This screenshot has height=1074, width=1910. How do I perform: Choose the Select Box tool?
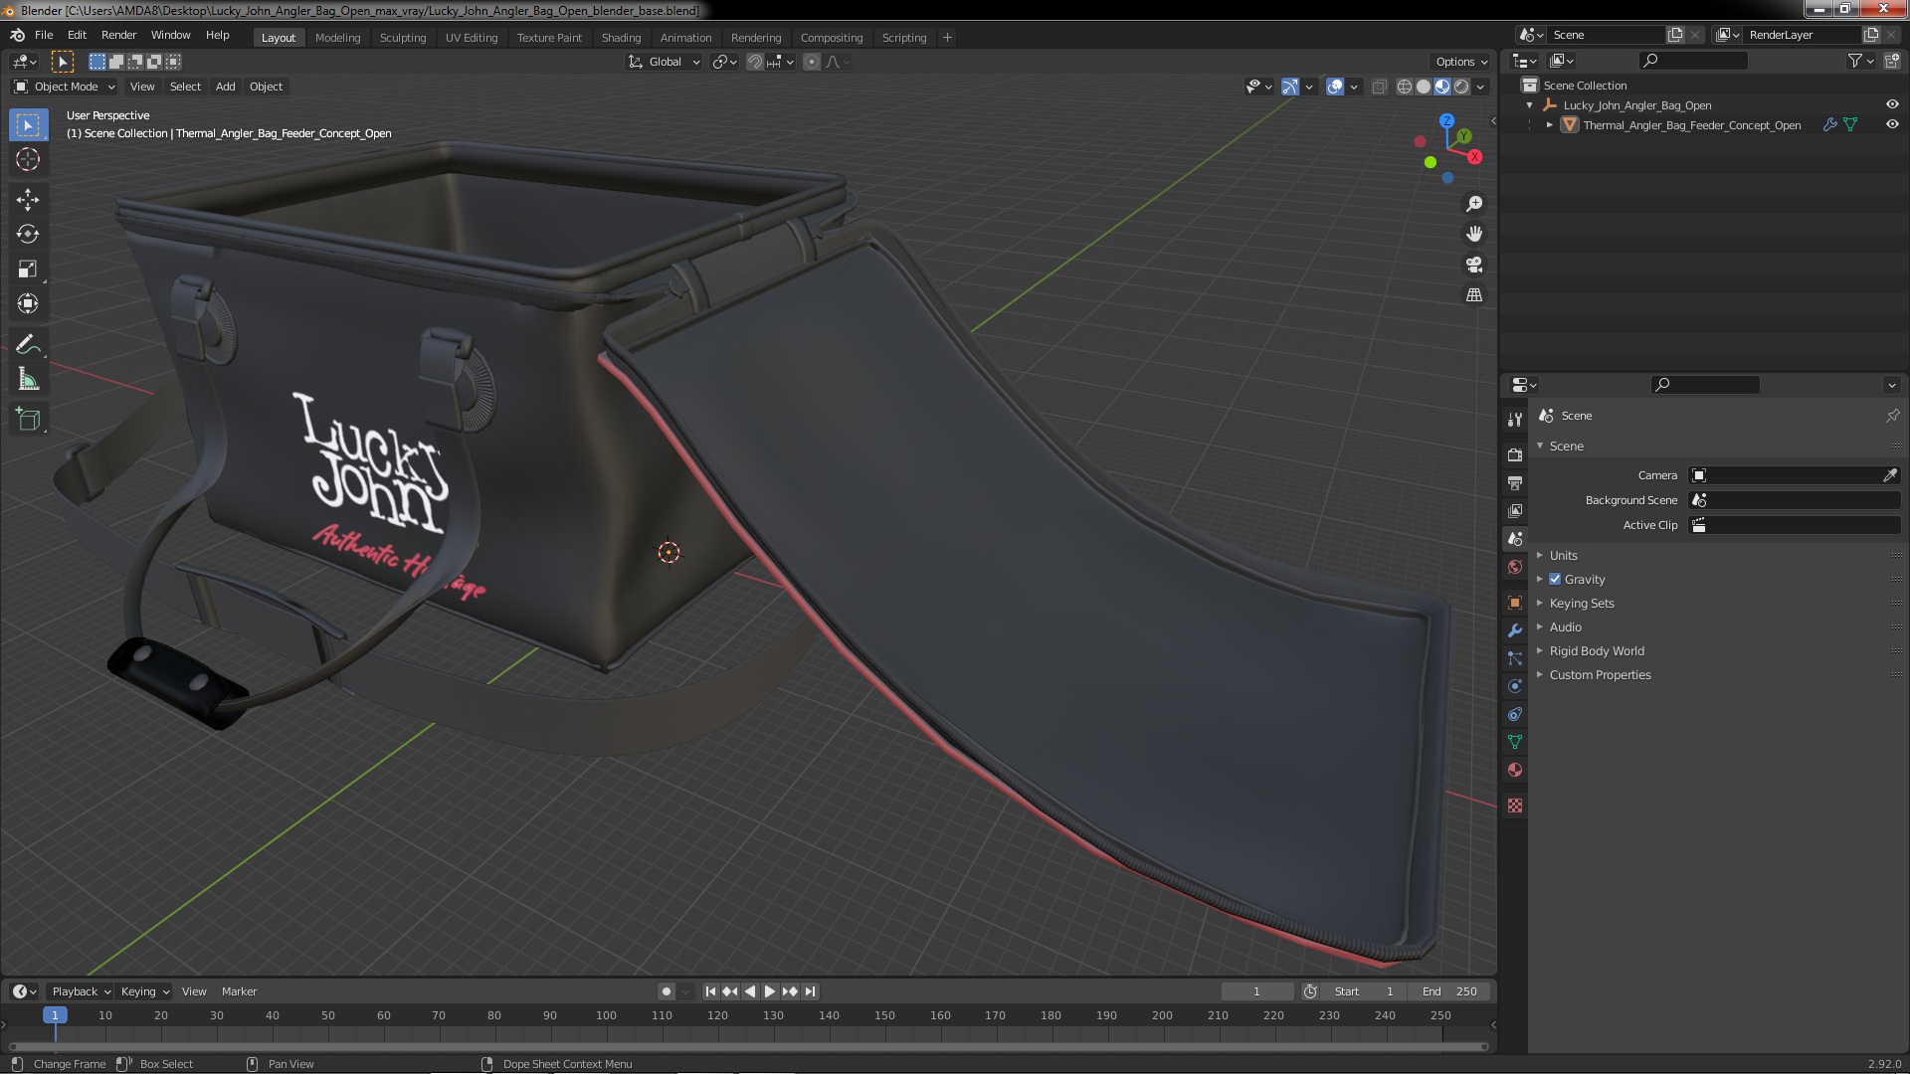[x=28, y=125]
